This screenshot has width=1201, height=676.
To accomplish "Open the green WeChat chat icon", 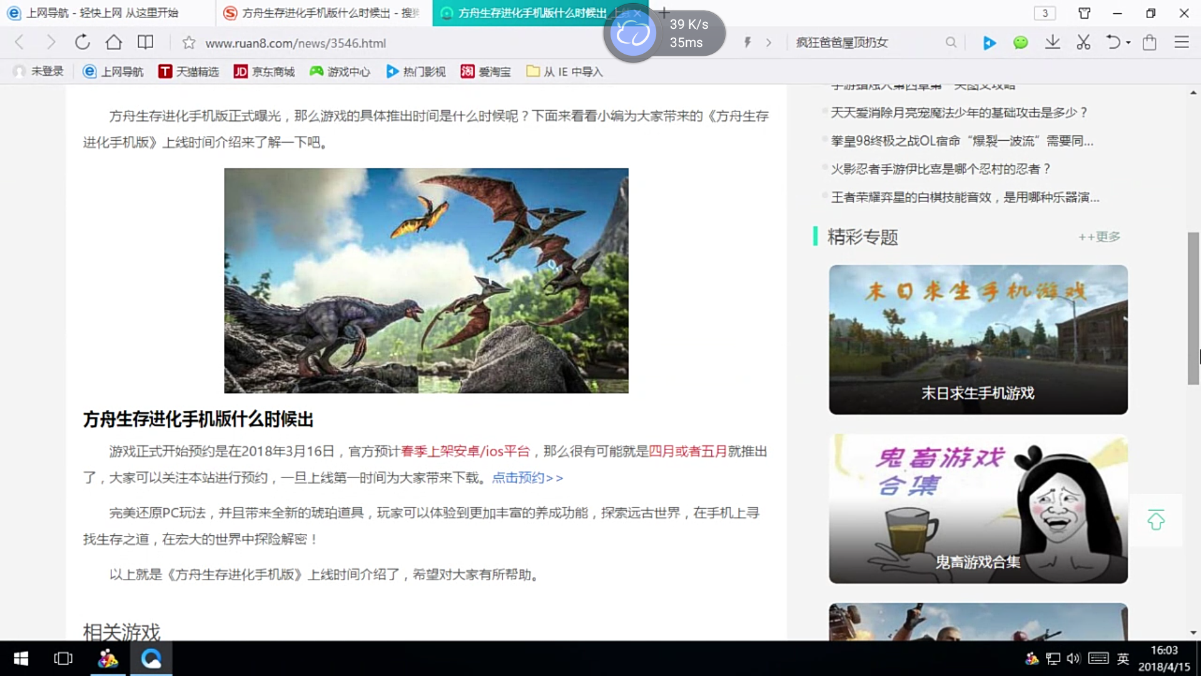I will [1020, 43].
